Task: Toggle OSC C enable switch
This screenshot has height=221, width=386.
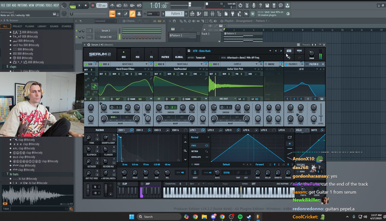Action: pos(211,64)
